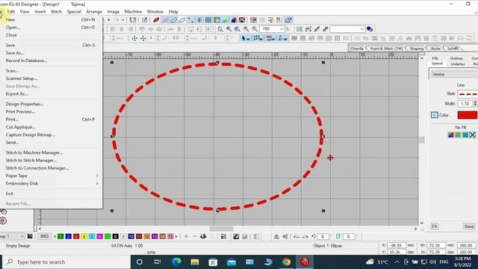Select the blue texture fill icon
This screenshot has width=478, height=269.
(465, 134)
